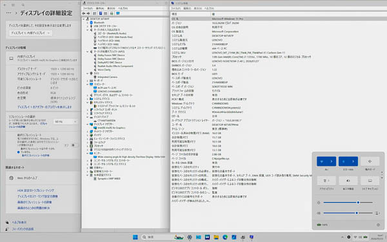Click the Forward arrow in Device Manager toolbar
This screenshot has height=242, width=387.
tap(88, 14)
